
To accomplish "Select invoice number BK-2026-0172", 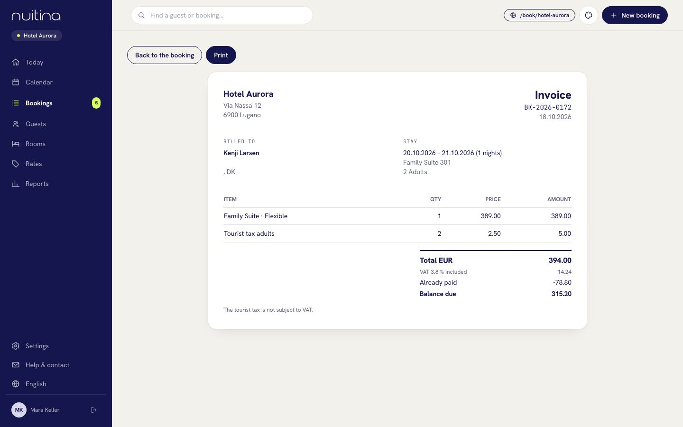I will coord(548,107).
